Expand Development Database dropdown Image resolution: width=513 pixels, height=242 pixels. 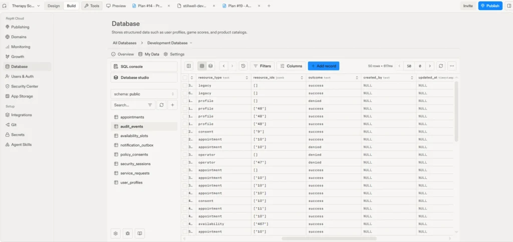tap(170, 43)
